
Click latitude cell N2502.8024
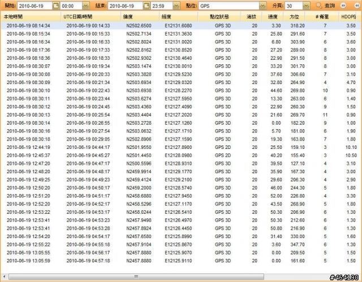pos(139,42)
